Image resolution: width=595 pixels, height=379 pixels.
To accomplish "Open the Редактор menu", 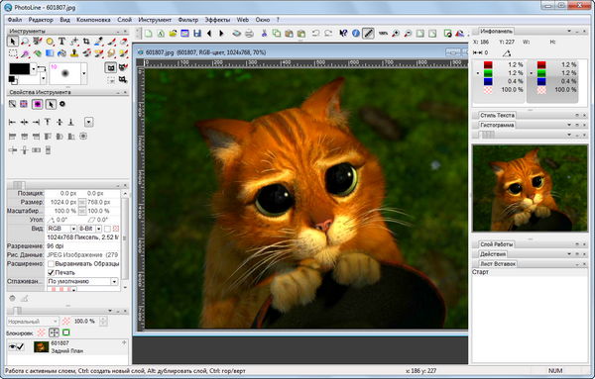I will coord(41,20).
